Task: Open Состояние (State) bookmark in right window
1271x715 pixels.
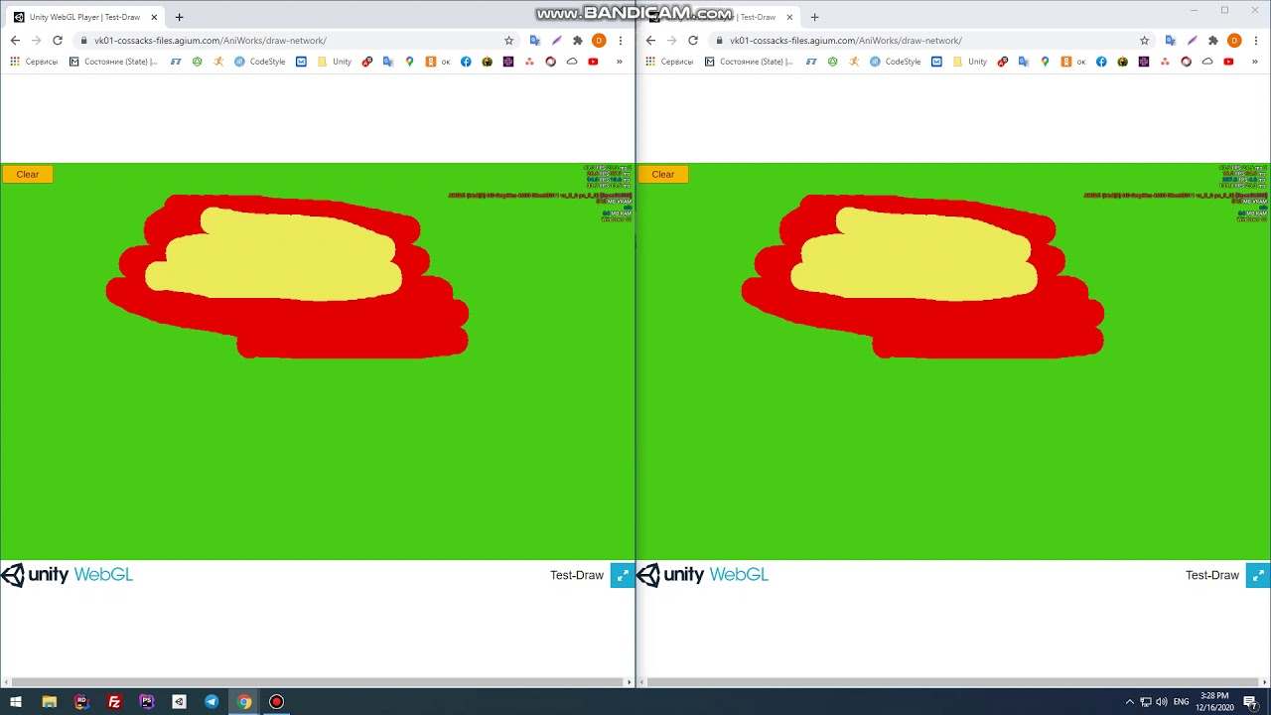Action: point(749,62)
